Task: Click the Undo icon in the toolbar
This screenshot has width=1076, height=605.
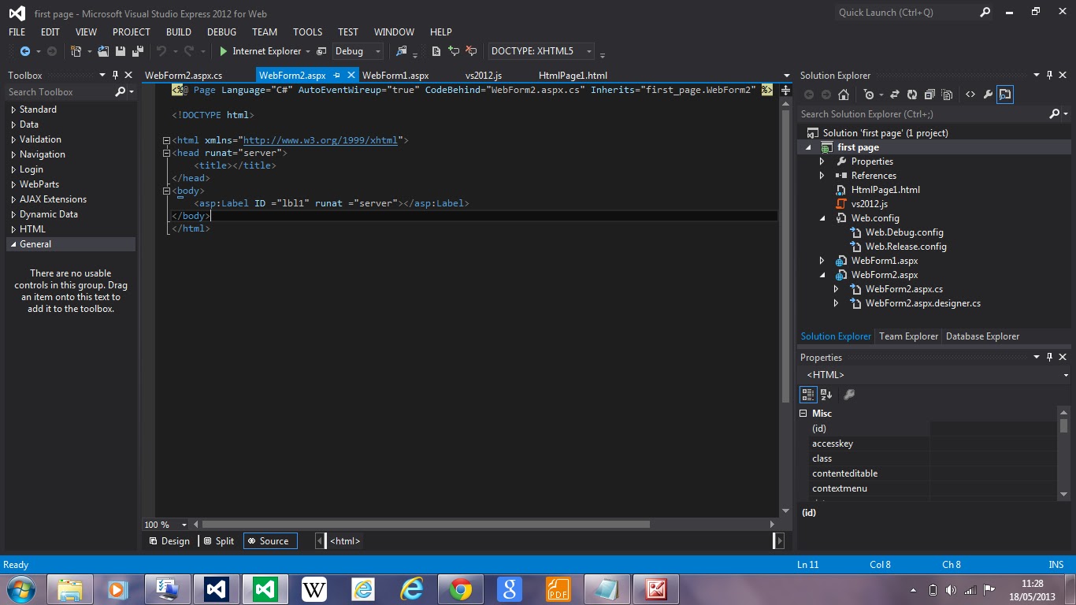Action: (x=163, y=50)
